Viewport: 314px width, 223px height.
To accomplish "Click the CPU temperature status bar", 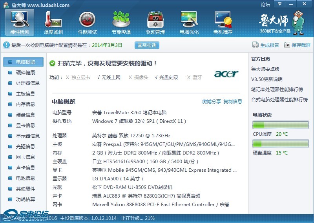I will tap(281, 125).
